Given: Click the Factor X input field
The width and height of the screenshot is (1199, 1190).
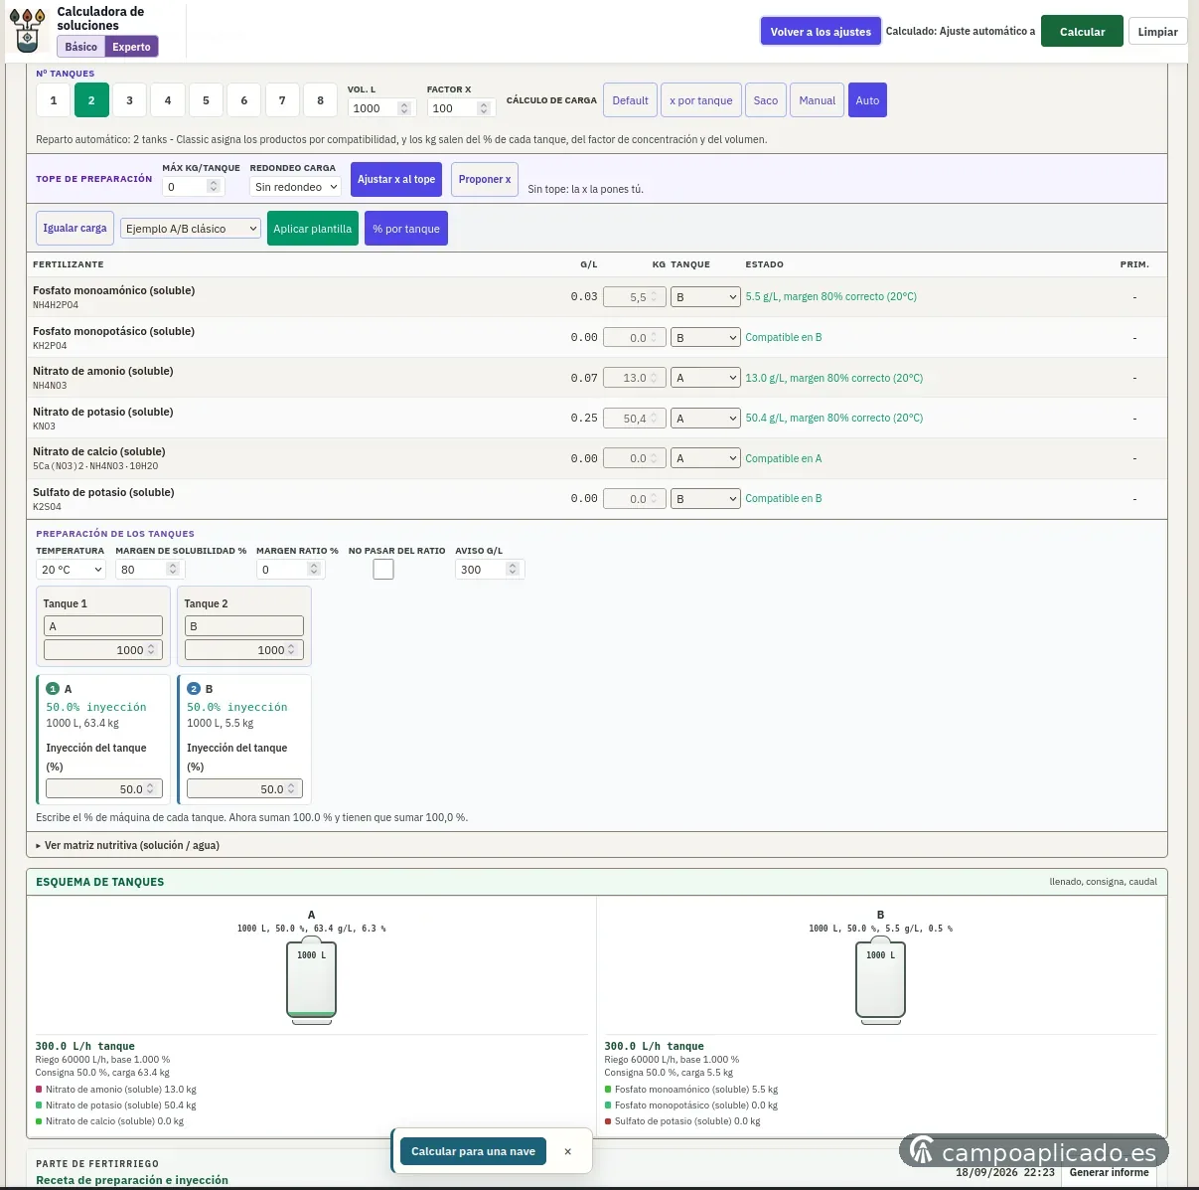Looking at the screenshot, I should (x=460, y=108).
